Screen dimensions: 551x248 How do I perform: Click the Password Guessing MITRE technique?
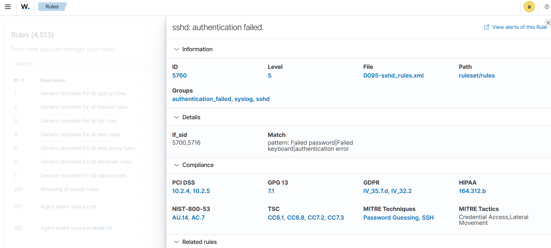point(391,218)
